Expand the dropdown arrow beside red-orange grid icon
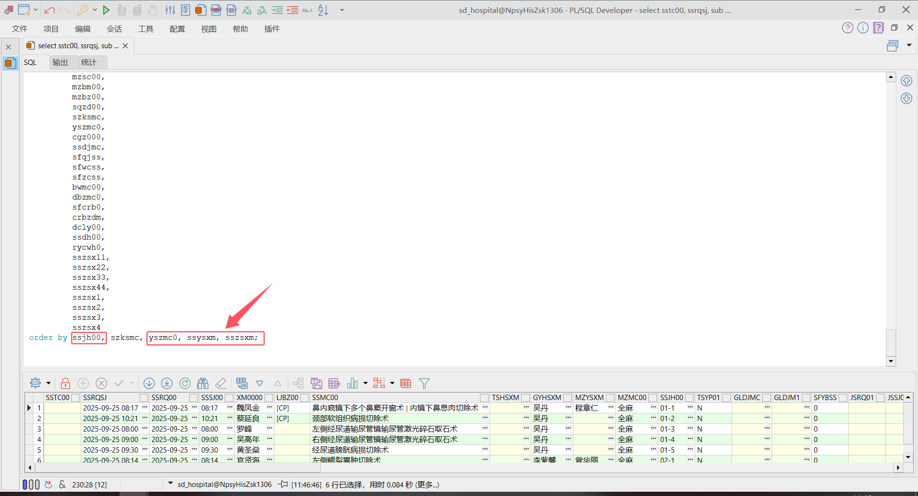Image resolution: width=918 pixels, height=496 pixels. coord(392,383)
